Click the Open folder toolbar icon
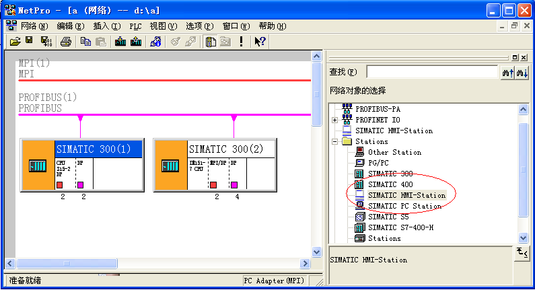 pos(15,42)
